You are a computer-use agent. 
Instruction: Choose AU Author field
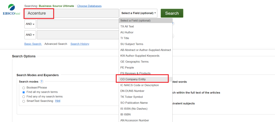(x=146, y=32)
